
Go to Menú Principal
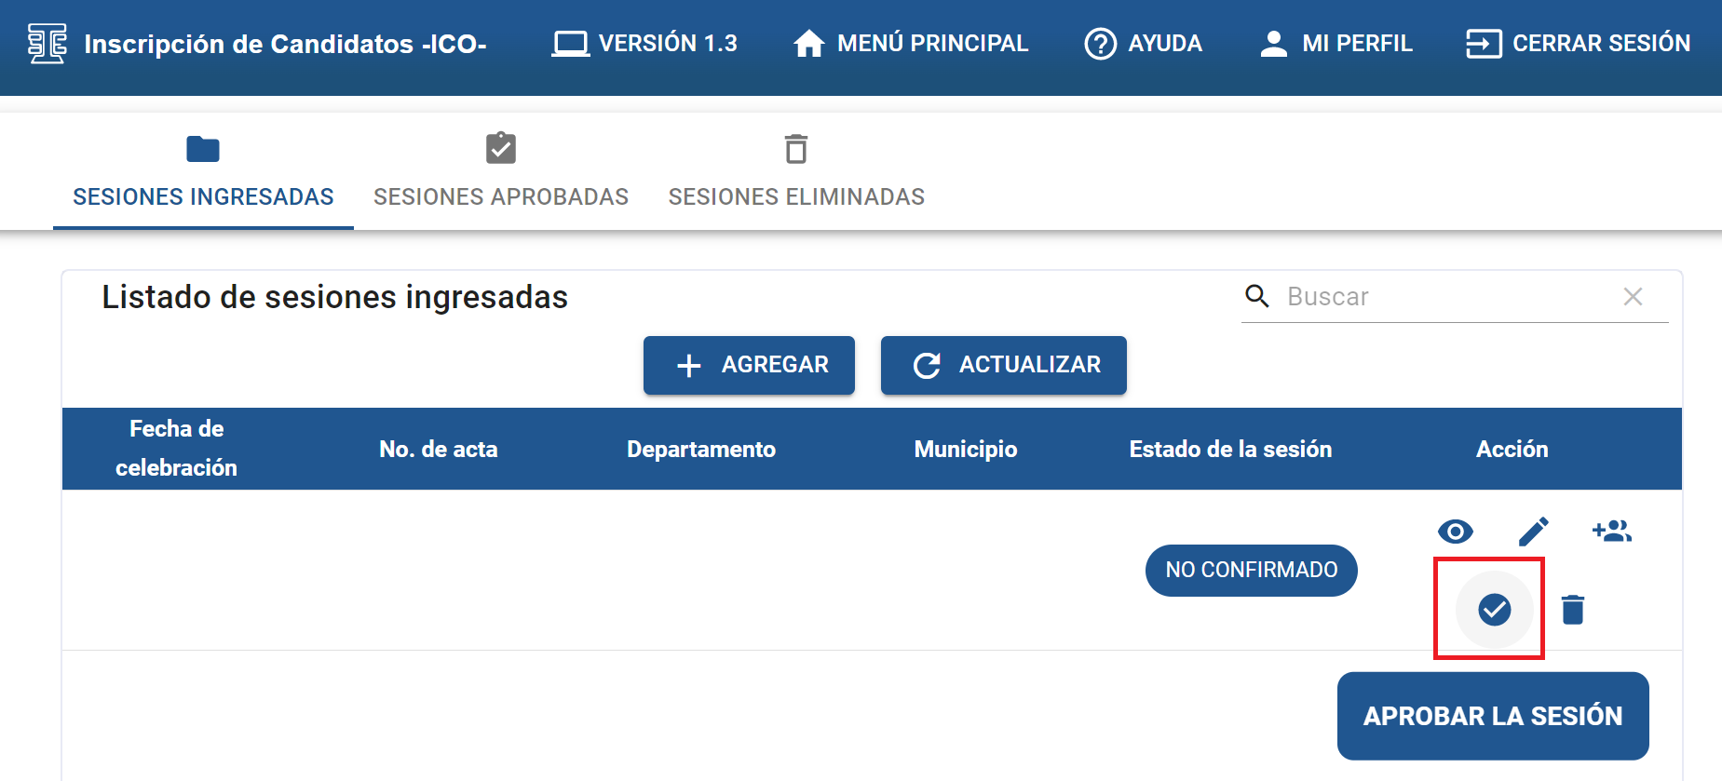click(x=910, y=44)
